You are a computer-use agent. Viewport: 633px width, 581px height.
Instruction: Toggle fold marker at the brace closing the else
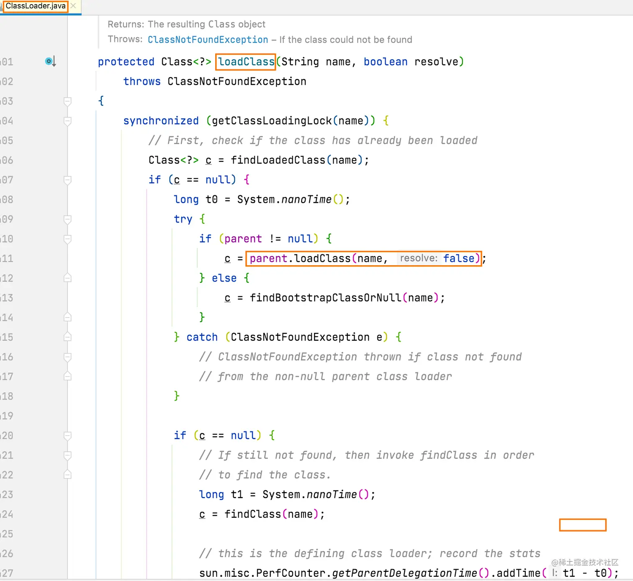click(67, 317)
